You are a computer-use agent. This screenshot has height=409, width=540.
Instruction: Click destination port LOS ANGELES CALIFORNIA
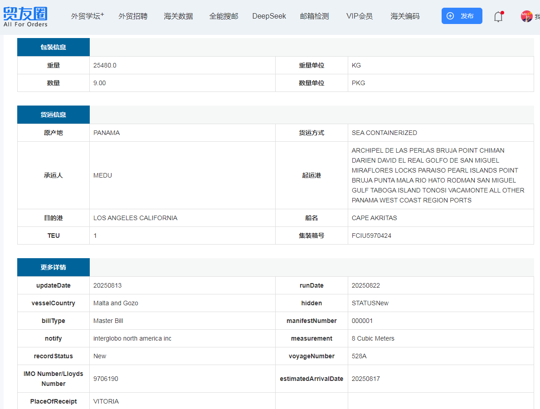coord(135,218)
